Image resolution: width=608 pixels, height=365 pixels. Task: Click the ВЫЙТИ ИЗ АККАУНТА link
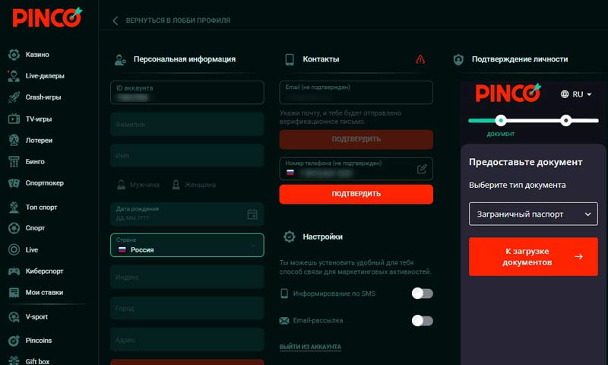(310, 347)
